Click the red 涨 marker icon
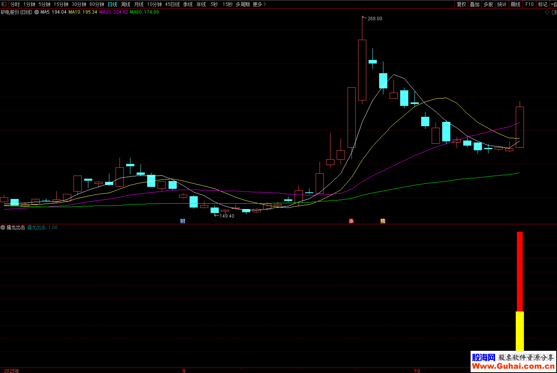 coord(351,221)
